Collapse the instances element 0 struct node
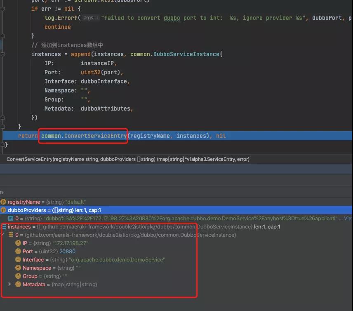 [3, 235]
